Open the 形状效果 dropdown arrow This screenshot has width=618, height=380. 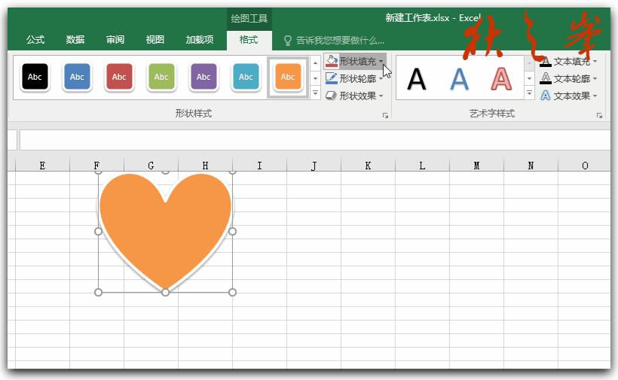[381, 96]
